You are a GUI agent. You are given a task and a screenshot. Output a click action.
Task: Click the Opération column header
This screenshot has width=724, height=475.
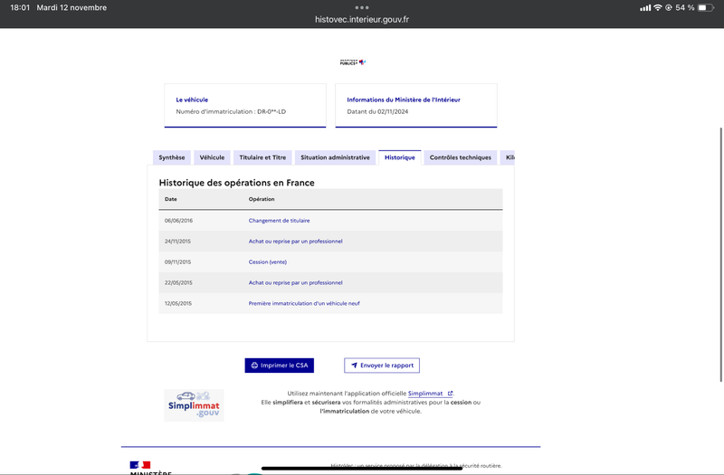(262, 199)
